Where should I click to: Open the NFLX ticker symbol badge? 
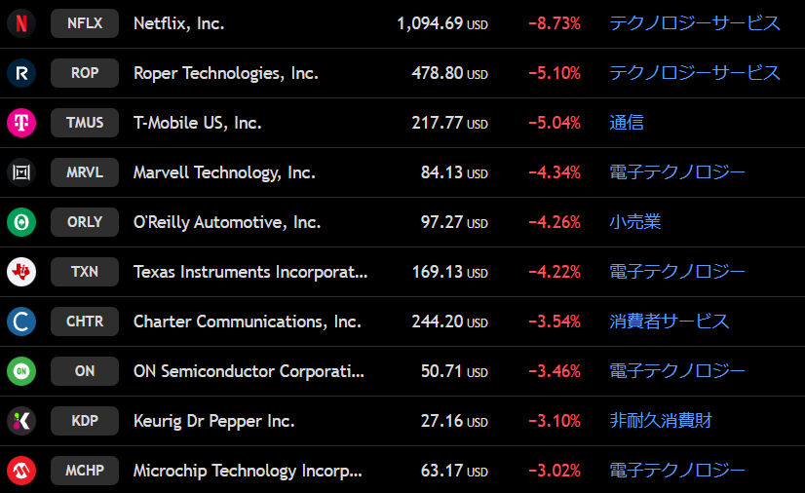(x=85, y=23)
